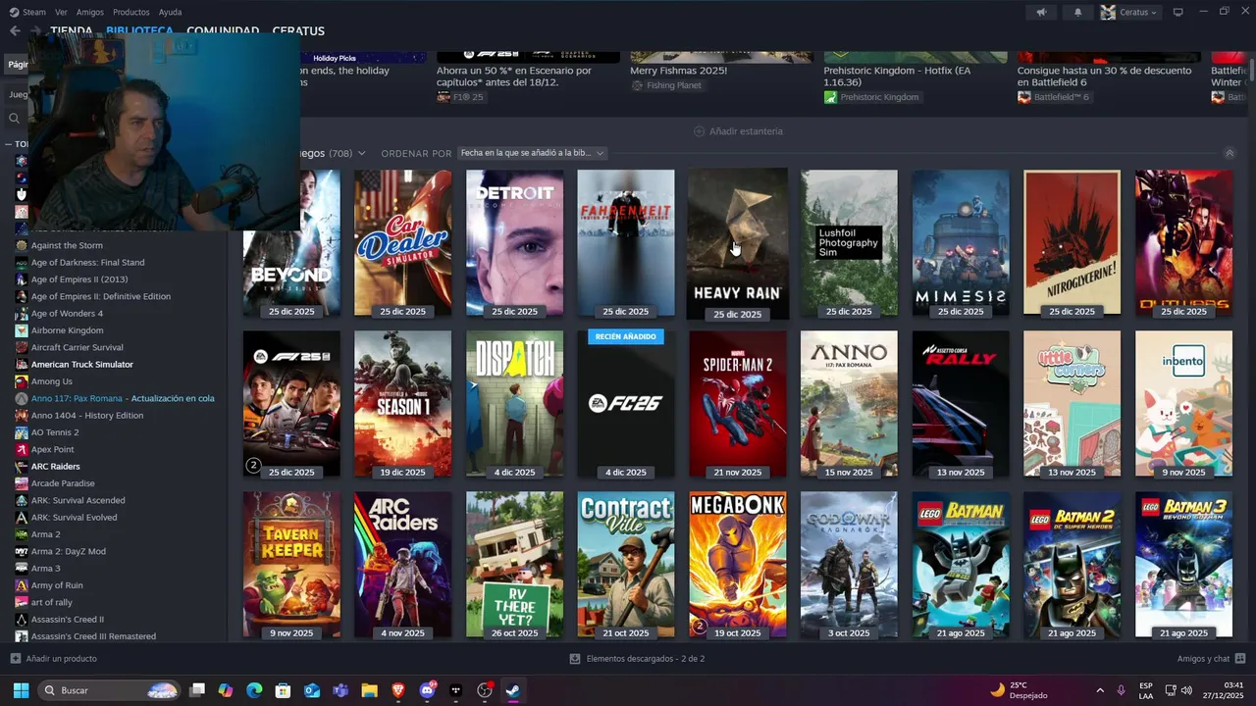The height and width of the screenshot is (706, 1256).
Task: Open the Ver menu
Action: point(62,12)
